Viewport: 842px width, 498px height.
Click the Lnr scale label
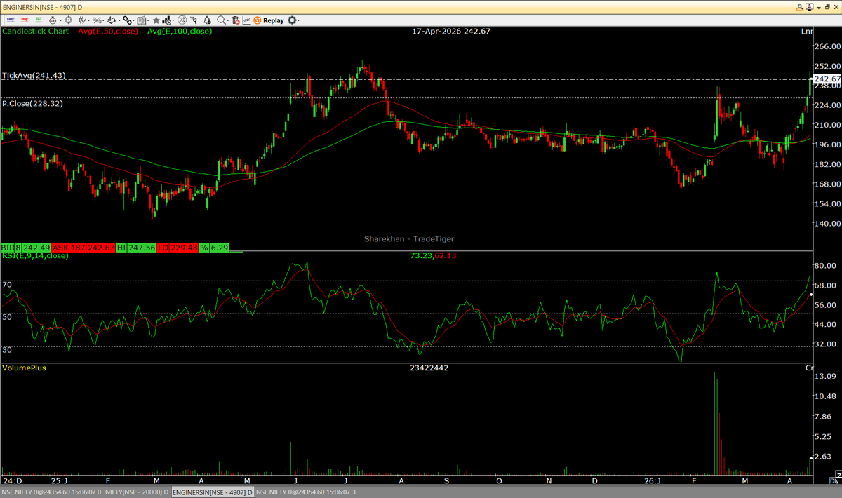[x=806, y=32]
